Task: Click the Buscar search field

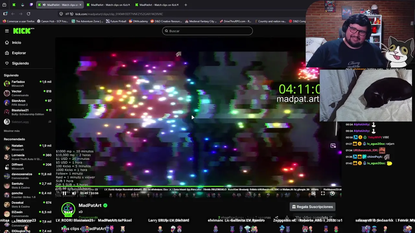Action: [207, 31]
